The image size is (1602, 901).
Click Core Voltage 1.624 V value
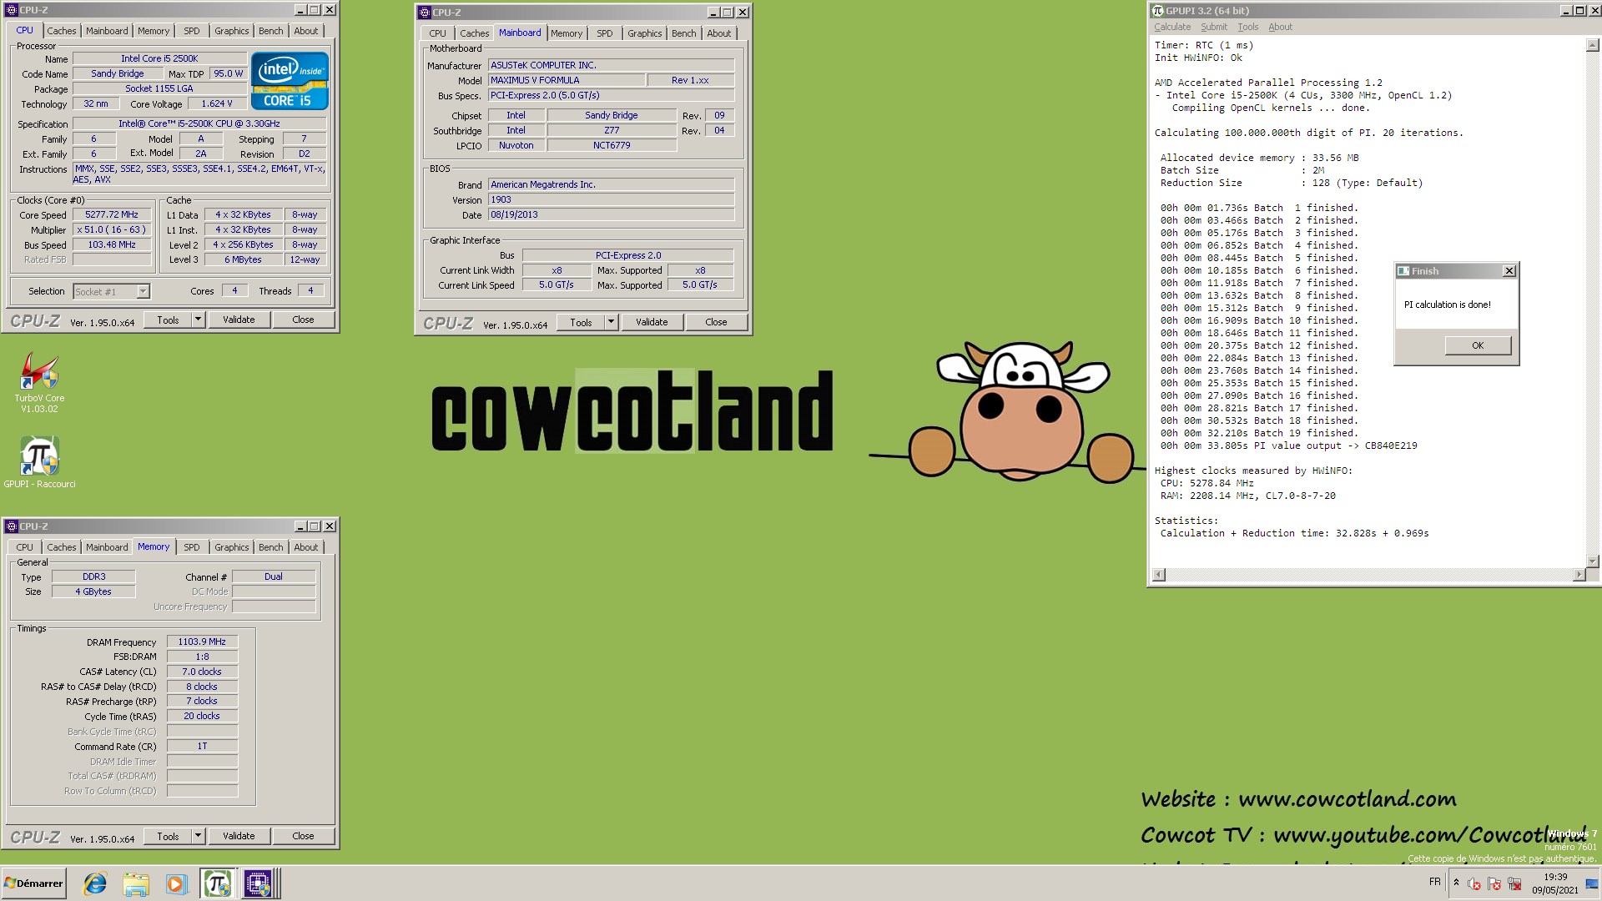point(217,103)
